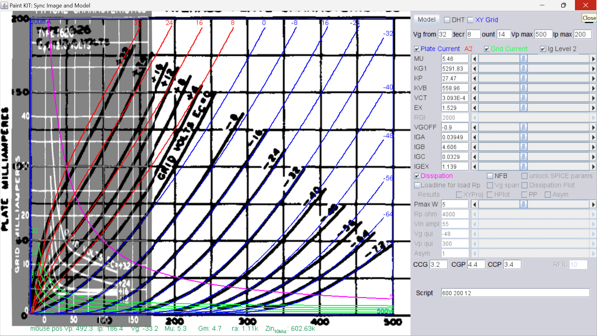The image size is (597, 336).
Task: Decrease IGB with left arrow
Action: tap(474, 147)
